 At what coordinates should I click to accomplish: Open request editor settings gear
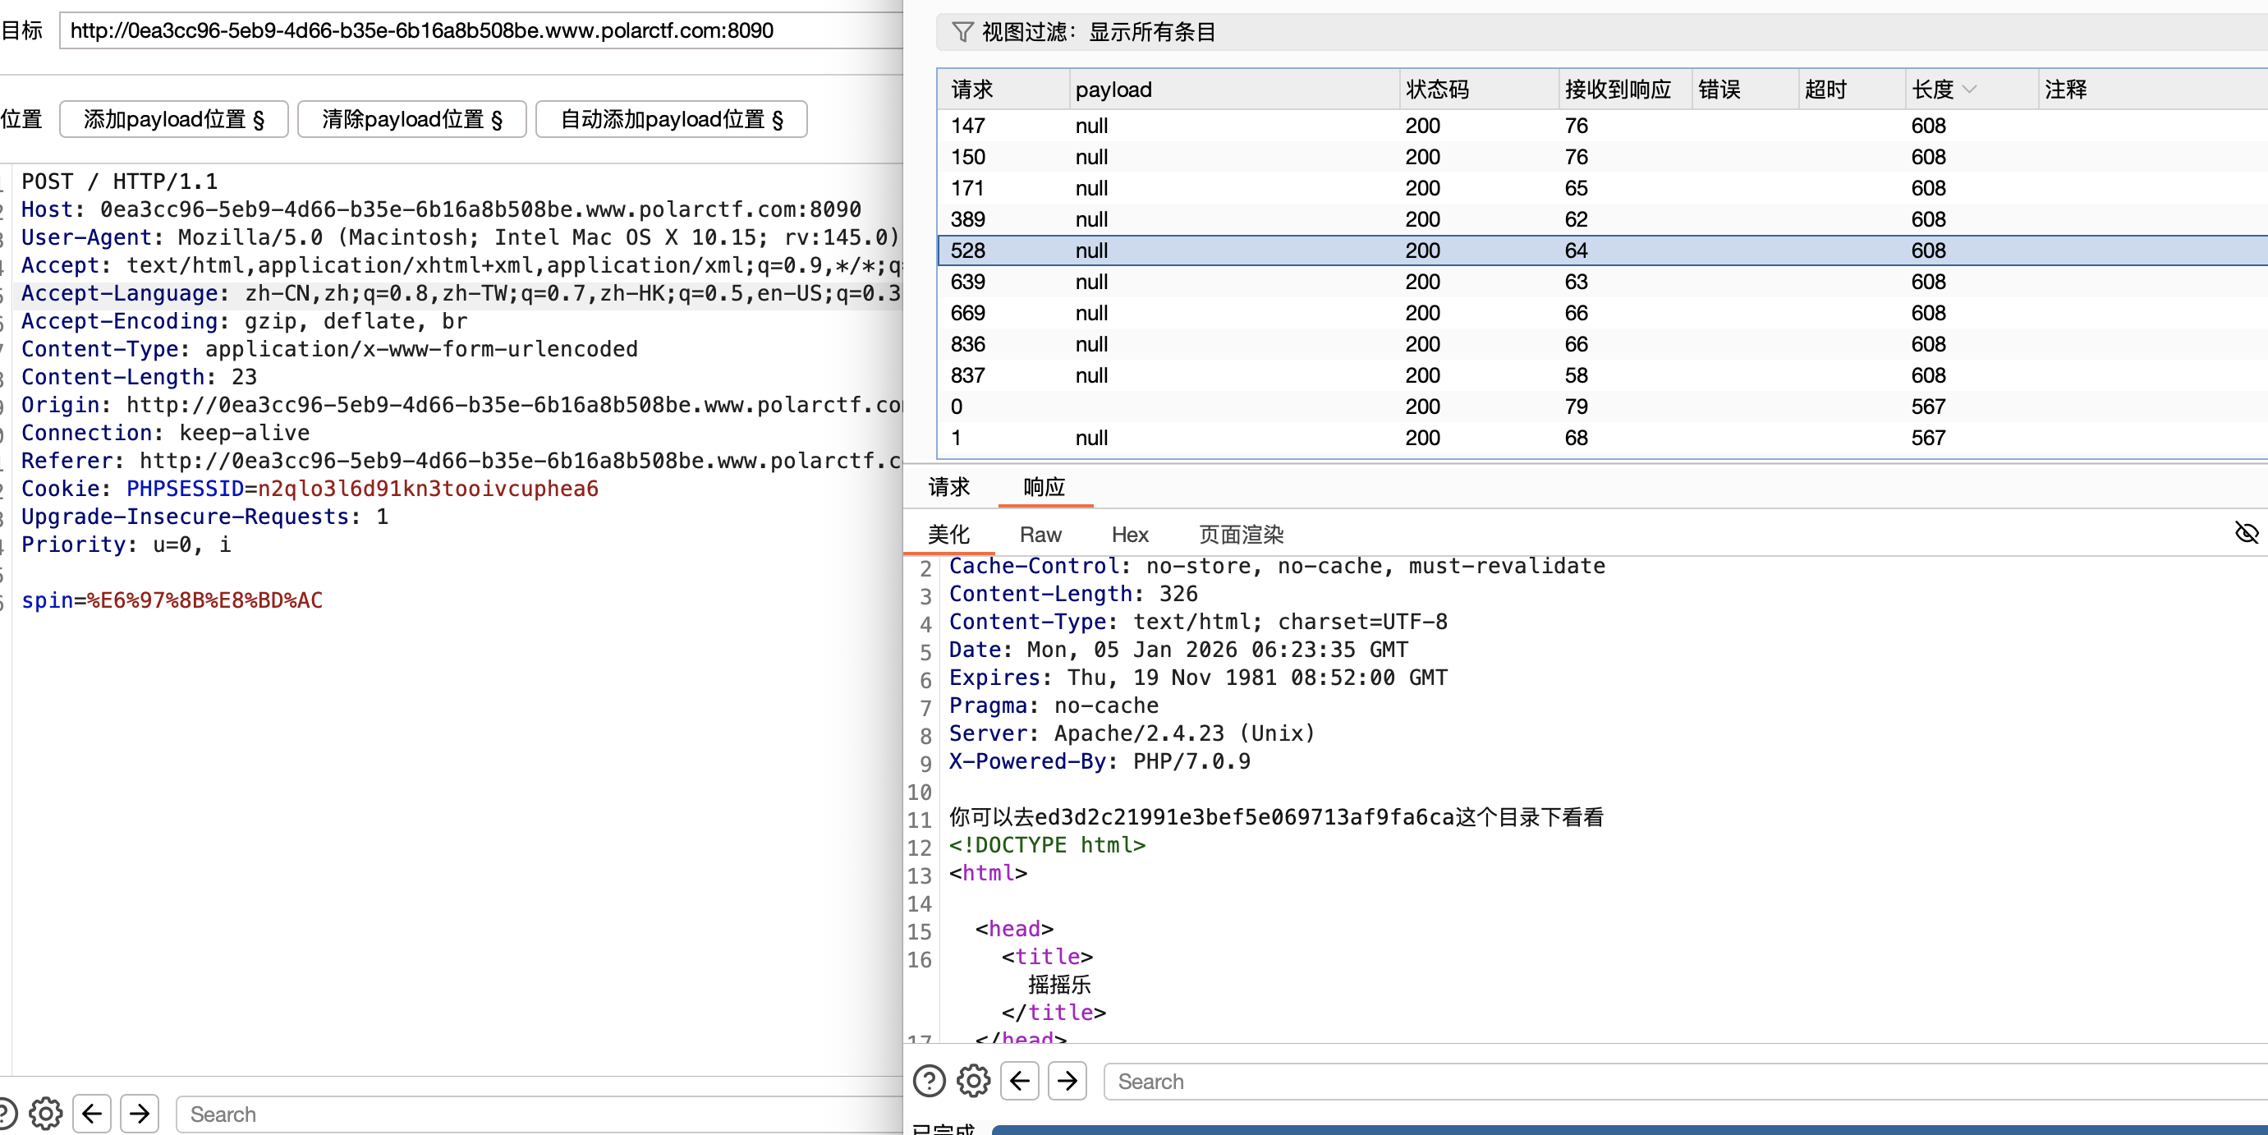pyautogui.click(x=46, y=1114)
